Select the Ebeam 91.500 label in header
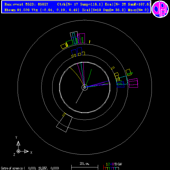The image size is (170, 170). click(x=17, y=10)
